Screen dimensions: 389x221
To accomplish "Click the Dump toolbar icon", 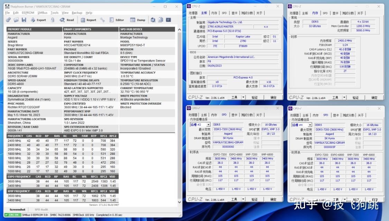I will (138, 20).
